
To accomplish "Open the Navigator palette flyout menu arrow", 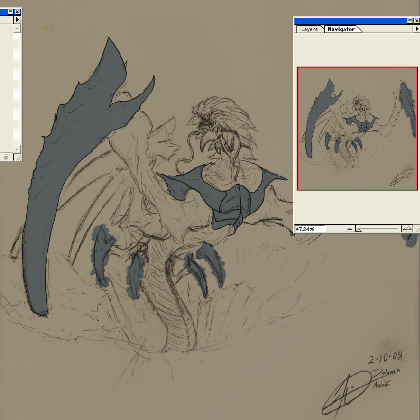I will [416, 29].
